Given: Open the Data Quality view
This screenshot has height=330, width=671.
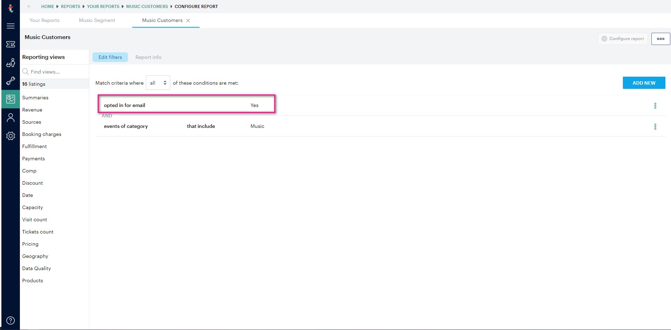Looking at the screenshot, I should (37, 268).
